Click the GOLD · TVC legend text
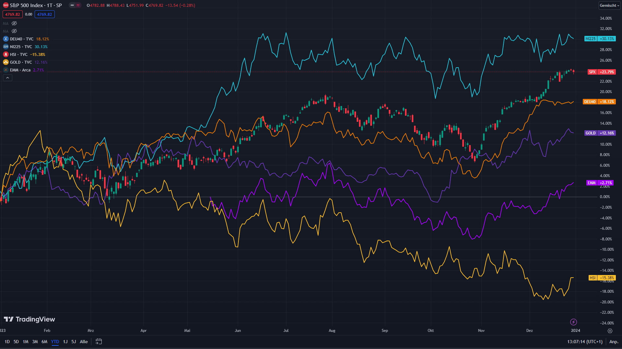This screenshot has height=349, width=622. coord(21,62)
